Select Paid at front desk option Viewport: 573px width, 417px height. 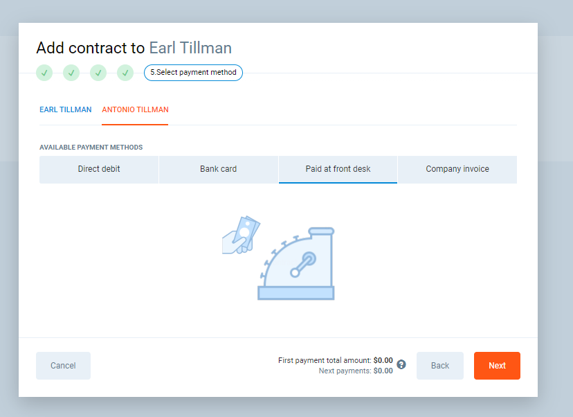(338, 169)
